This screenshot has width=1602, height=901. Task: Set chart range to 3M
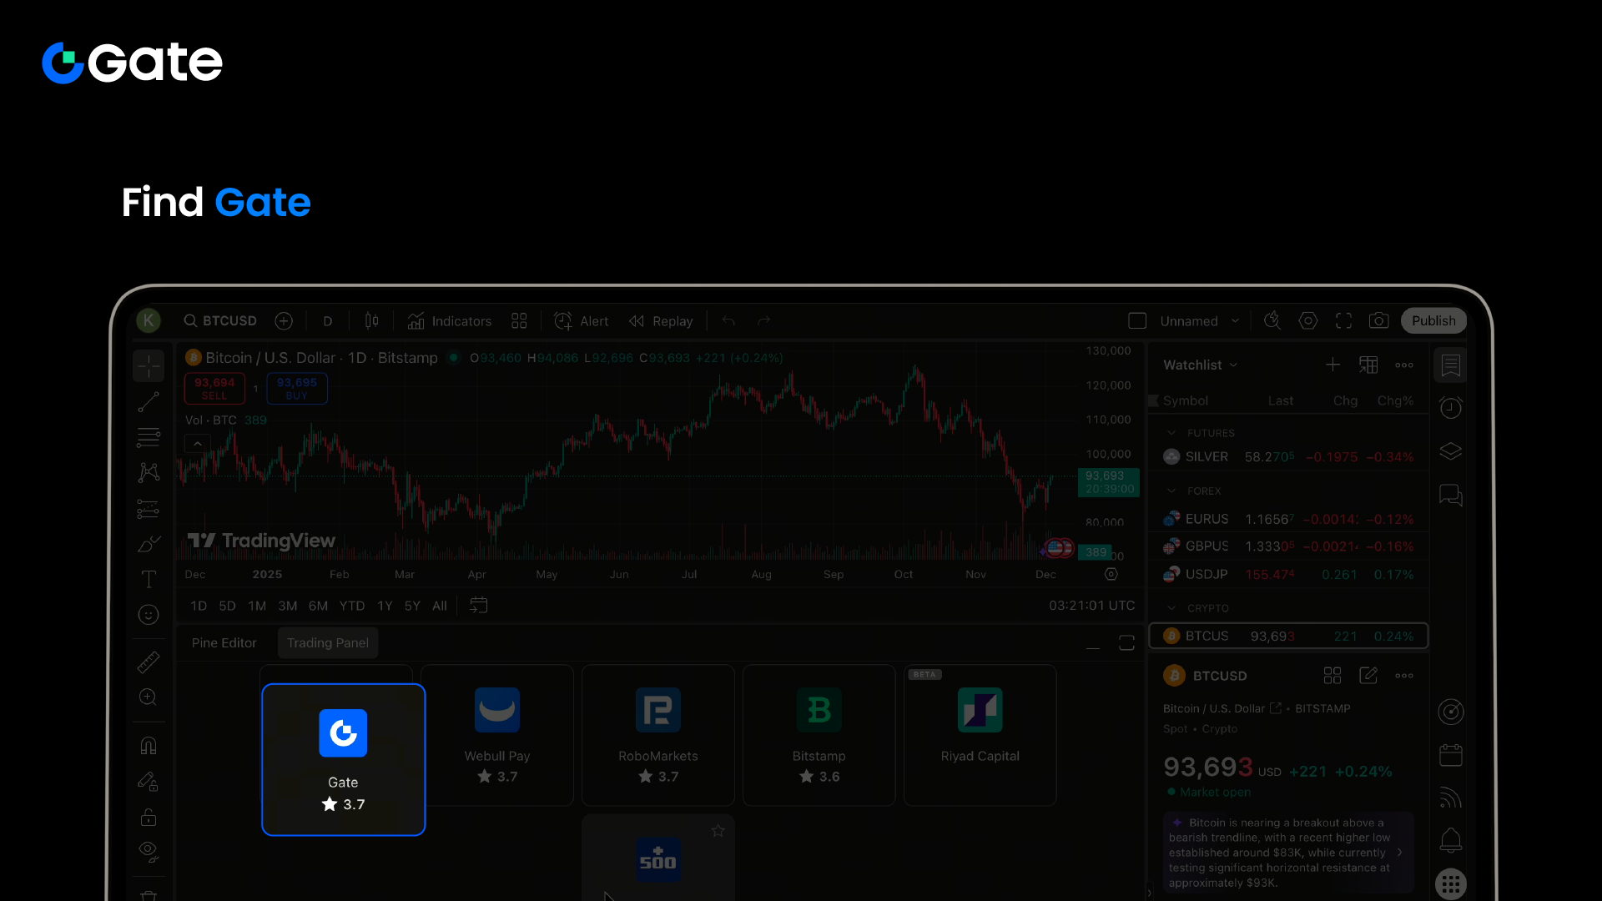pos(287,607)
